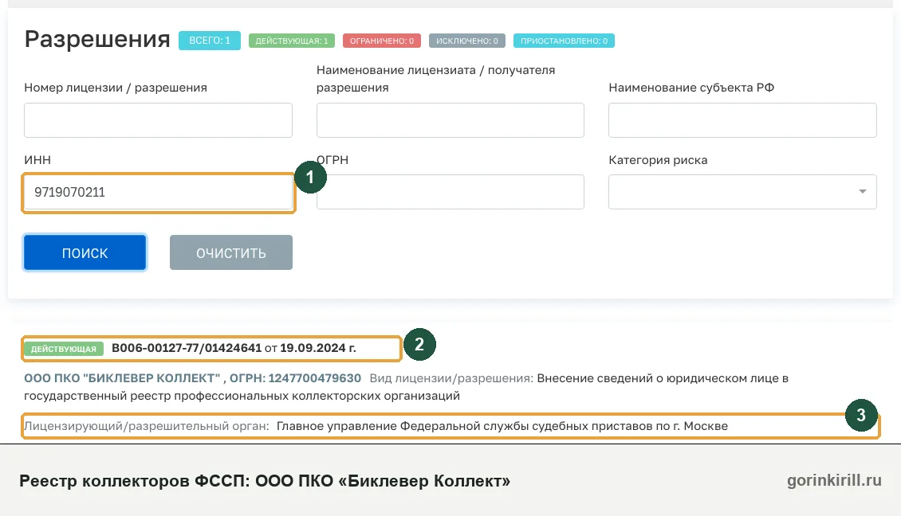The image size is (901, 516).
Task: Focus the Наименование субъекта РФ input field
Action: point(742,120)
